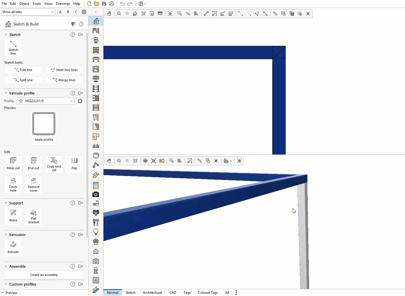This screenshot has width=405, height=296.
Task: Open the camera sidebar tab
Action: (96, 194)
